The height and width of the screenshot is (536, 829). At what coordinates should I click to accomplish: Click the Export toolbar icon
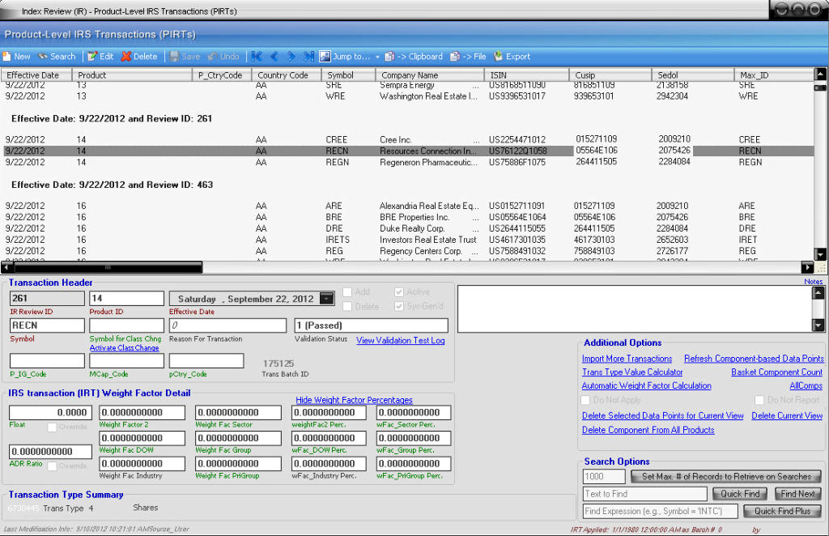coord(498,57)
